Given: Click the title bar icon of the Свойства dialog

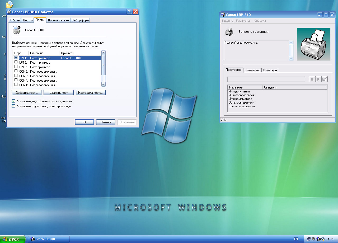Looking at the screenshot, I should click(9, 12).
